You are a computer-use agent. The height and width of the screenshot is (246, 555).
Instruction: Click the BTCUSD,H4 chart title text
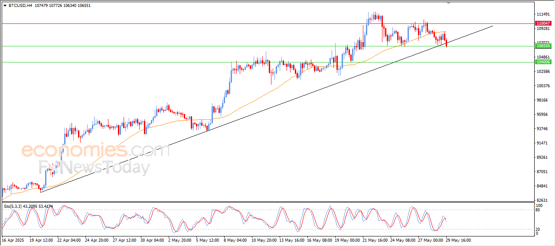tap(20, 6)
